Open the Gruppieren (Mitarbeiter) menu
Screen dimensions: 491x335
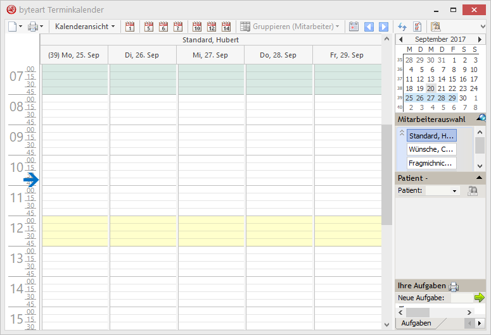click(x=291, y=27)
